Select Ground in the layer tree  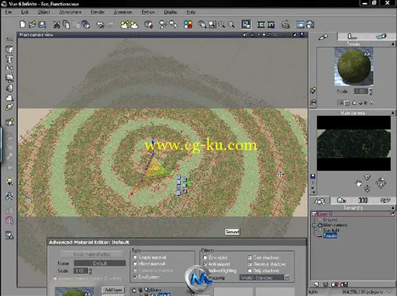tap(330, 220)
